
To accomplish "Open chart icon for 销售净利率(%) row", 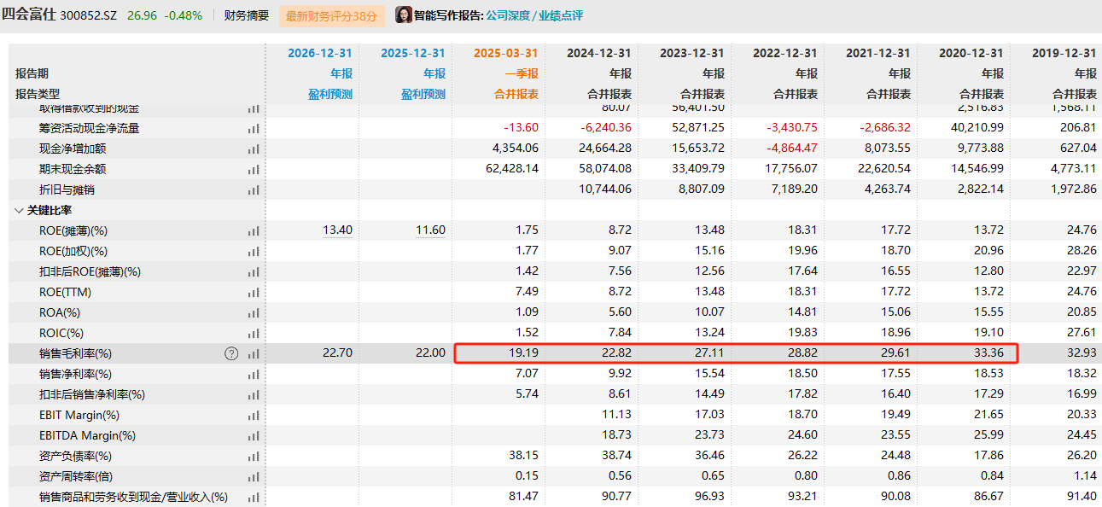I will point(254,375).
